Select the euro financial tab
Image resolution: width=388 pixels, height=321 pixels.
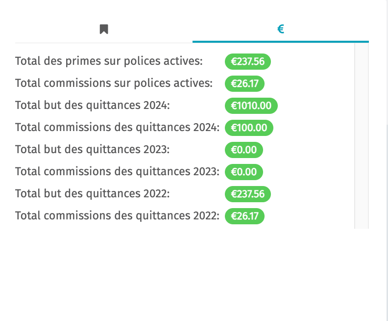(x=281, y=29)
